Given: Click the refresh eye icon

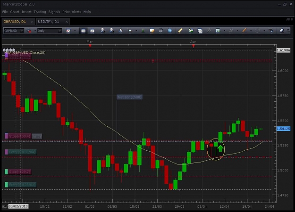Looking at the screenshot, I should click(161, 31).
